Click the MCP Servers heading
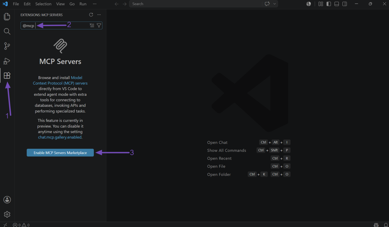This screenshot has width=389, height=227. [60, 61]
